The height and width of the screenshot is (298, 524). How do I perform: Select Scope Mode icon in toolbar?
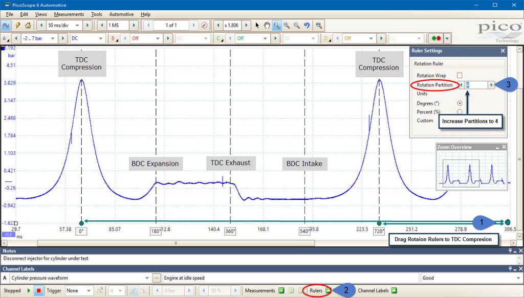coord(6,26)
